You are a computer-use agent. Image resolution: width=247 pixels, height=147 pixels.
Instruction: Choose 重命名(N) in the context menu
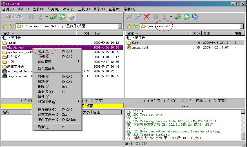click(x=57, y=92)
